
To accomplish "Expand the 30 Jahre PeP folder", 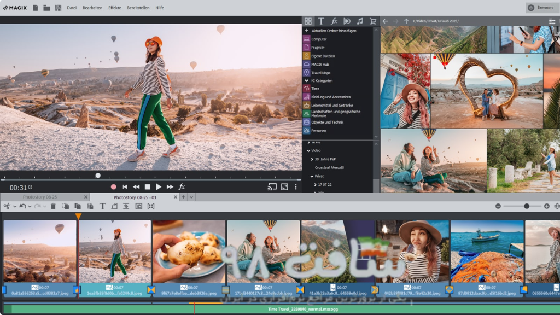I will pyautogui.click(x=312, y=159).
